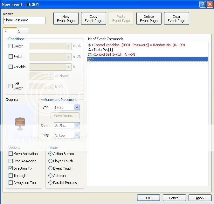This screenshot has width=214, height=204.
Task: Uncheck the Direction Fix option
Action: [x=11, y=168]
